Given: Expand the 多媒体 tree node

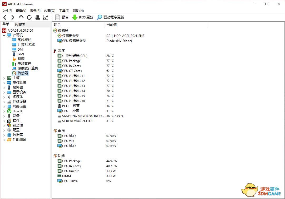Looking at the screenshot, I should pyautogui.click(x=4, y=97).
